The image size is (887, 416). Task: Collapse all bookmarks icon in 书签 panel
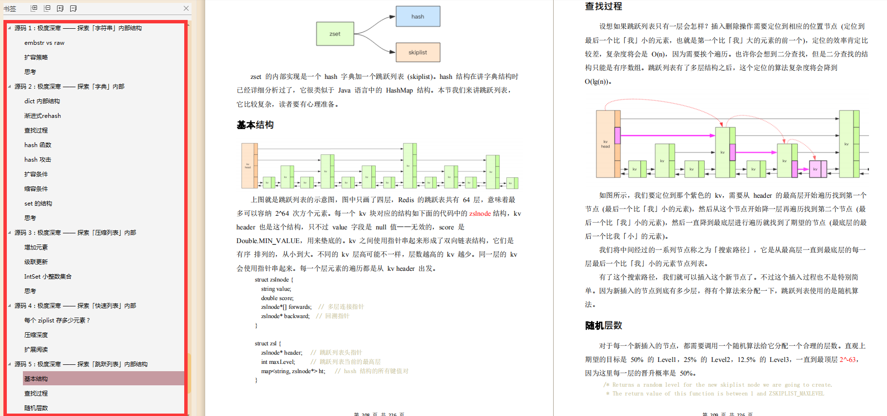(x=47, y=8)
